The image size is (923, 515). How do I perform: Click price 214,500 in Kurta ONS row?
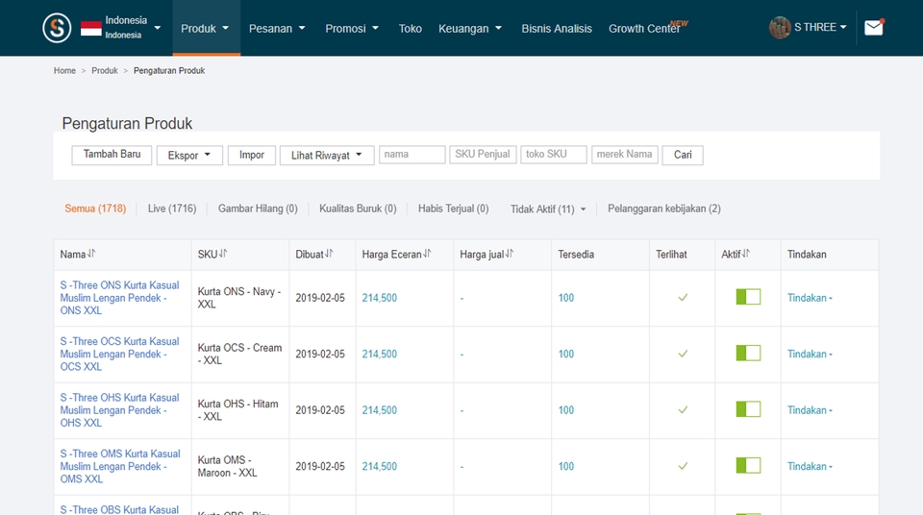click(x=380, y=298)
